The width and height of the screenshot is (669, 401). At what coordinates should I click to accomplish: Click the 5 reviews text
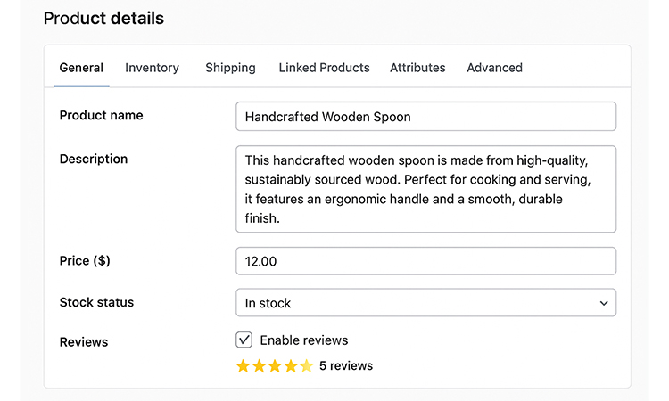(346, 366)
